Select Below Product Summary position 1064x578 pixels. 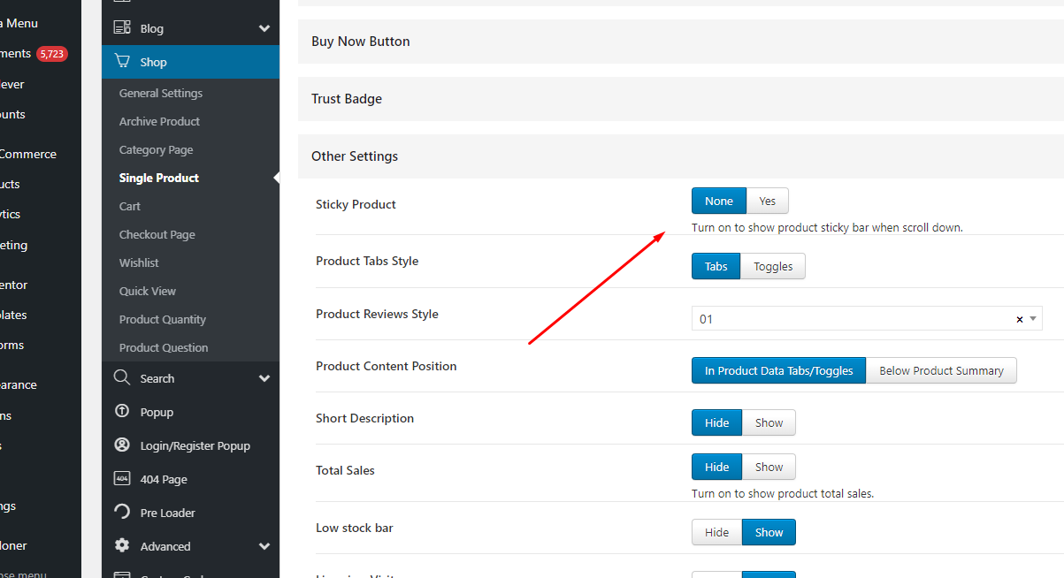click(941, 370)
